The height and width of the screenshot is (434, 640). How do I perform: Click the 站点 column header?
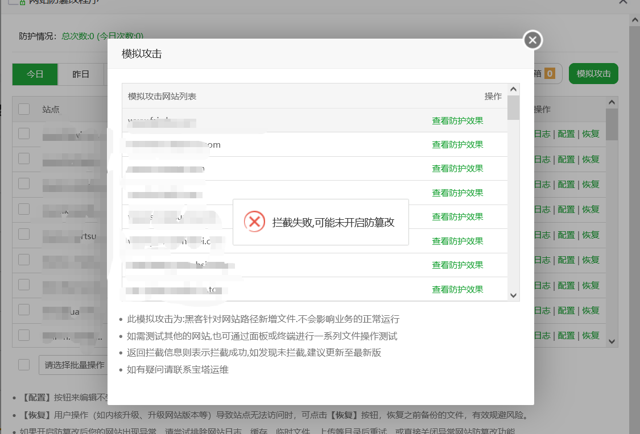(51, 109)
